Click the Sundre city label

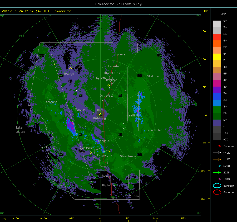80,109
